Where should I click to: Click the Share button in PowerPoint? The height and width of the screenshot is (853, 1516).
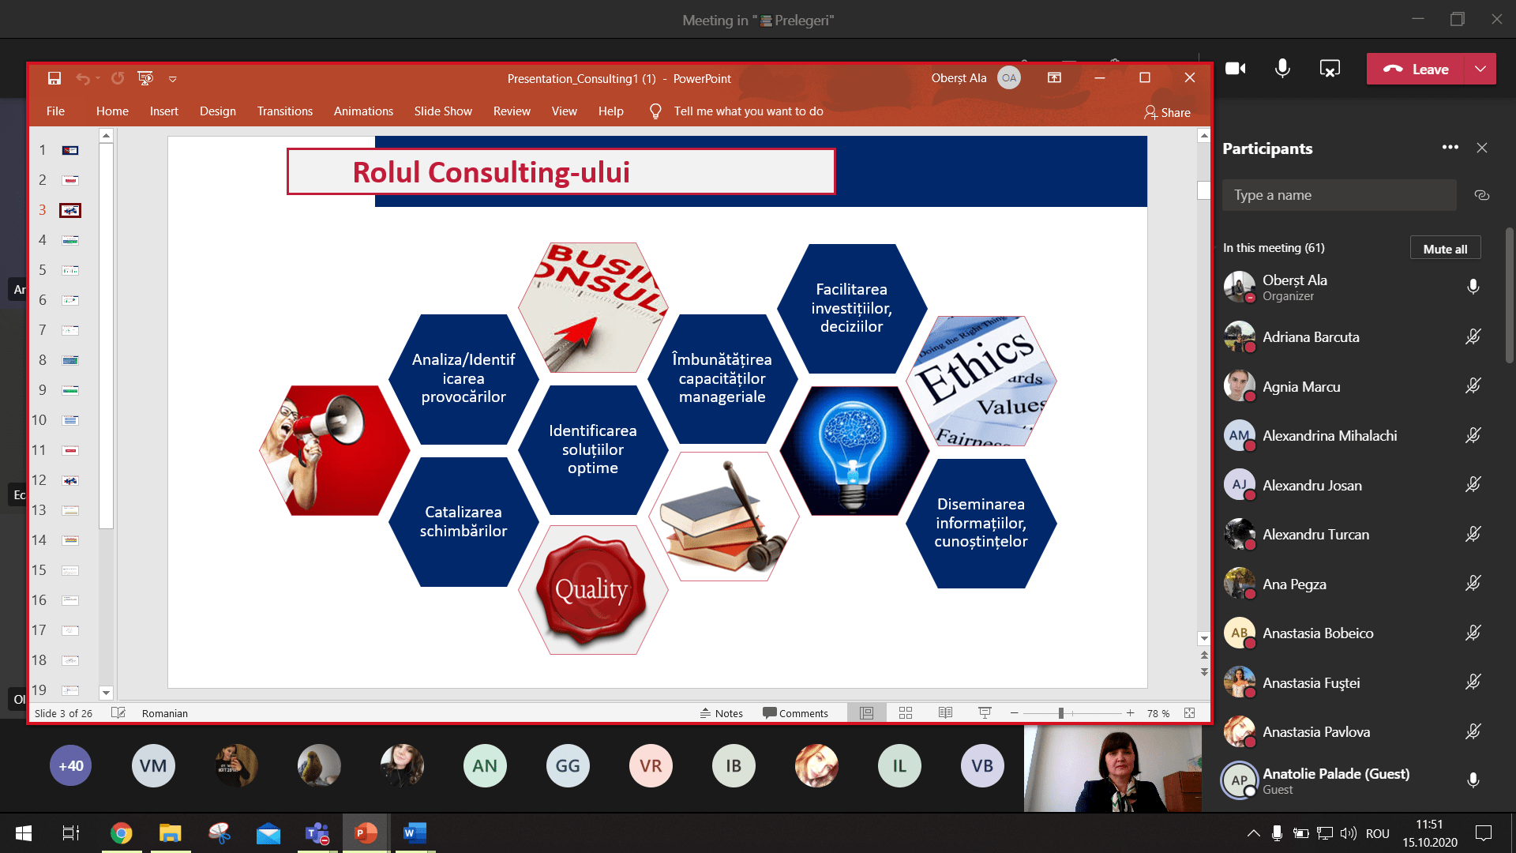[1167, 112]
